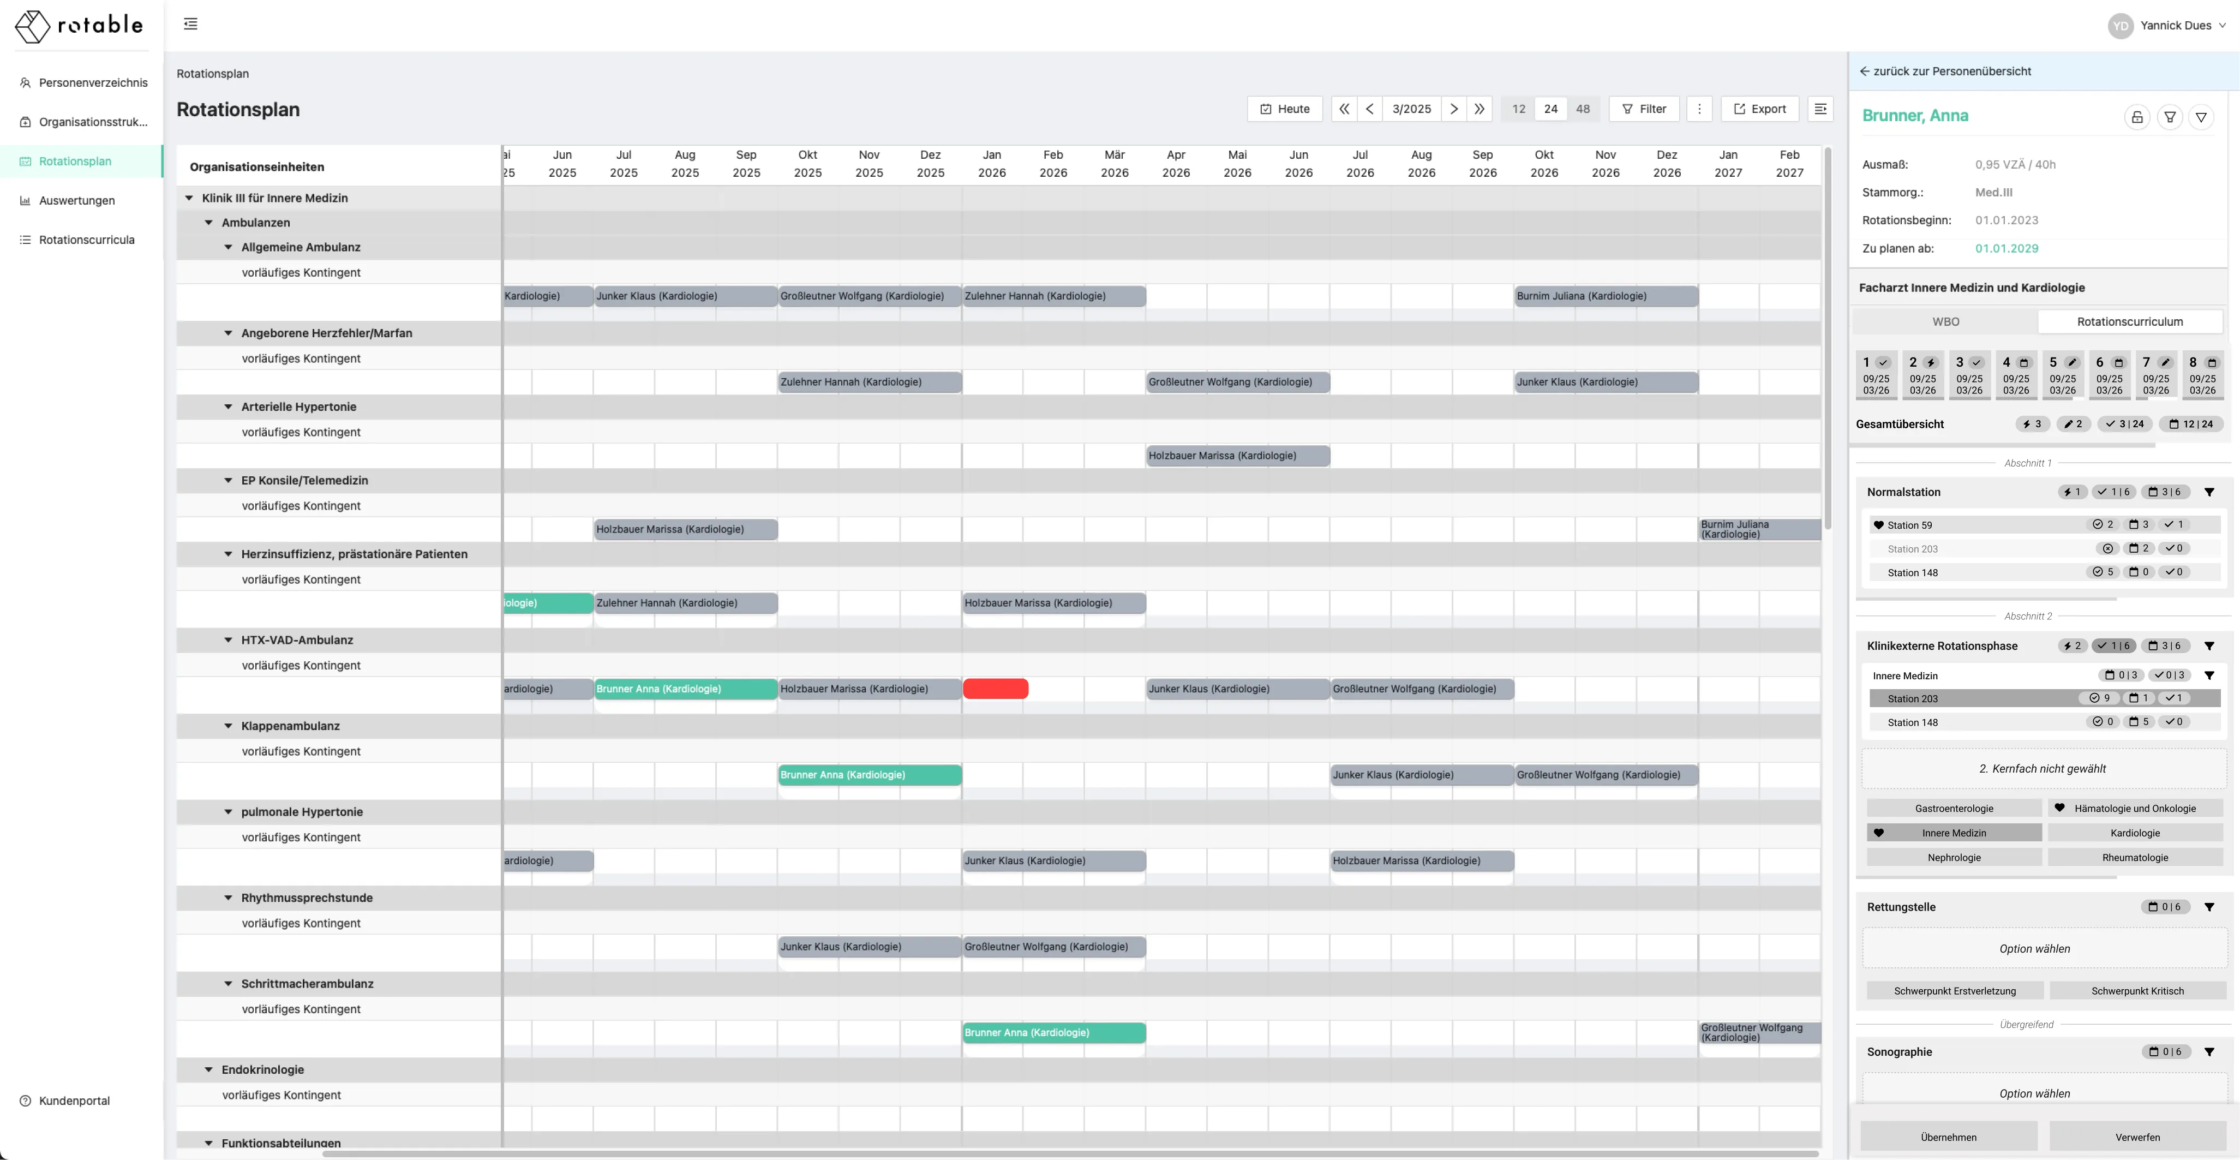The image size is (2240, 1160).
Task: Toggle Hämatologie und Onkologie favorite option
Action: pos(2135,808)
